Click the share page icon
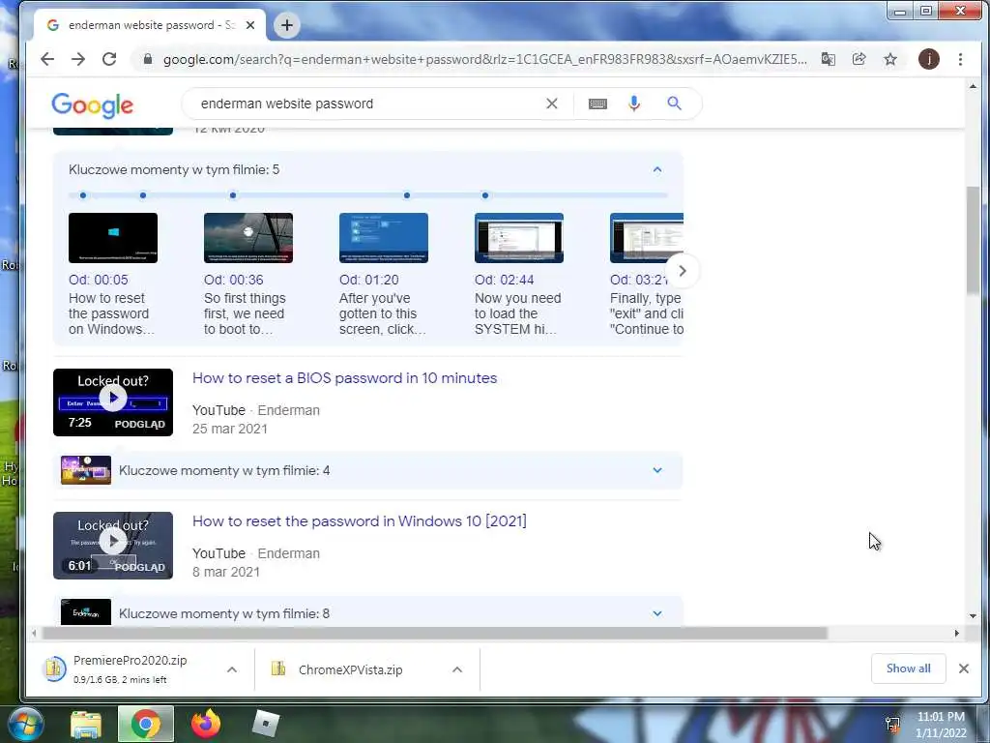990x743 pixels. pyautogui.click(x=859, y=59)
